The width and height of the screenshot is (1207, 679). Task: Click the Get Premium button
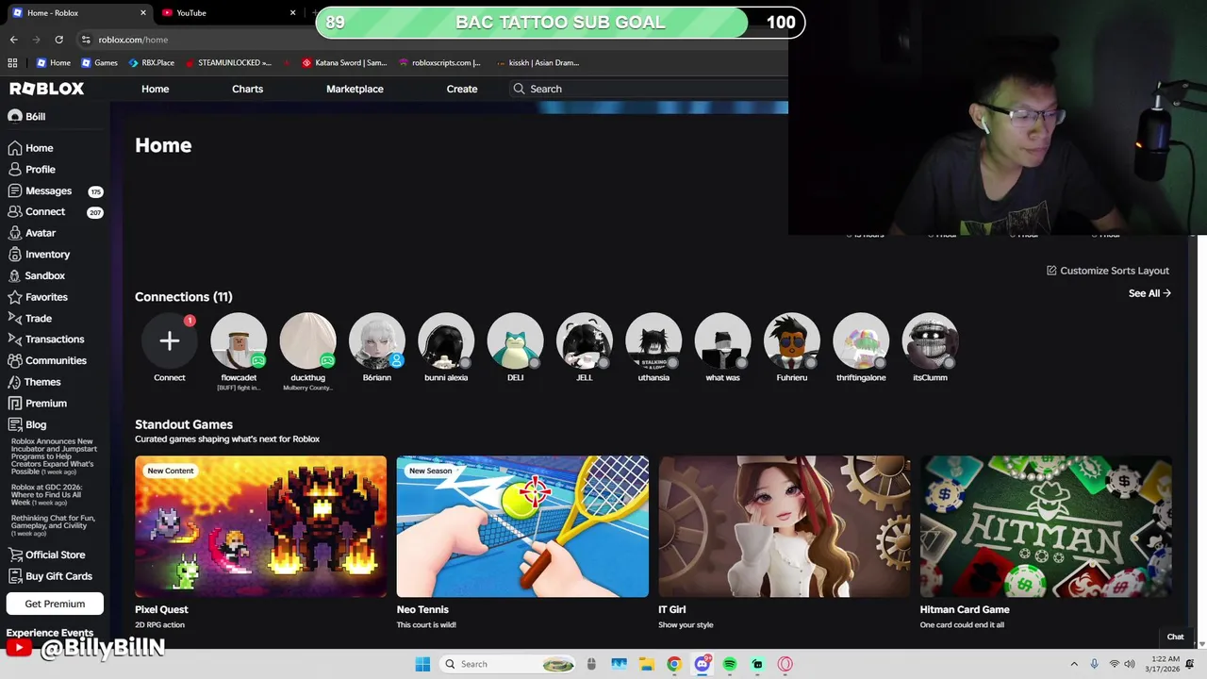(x=55, y=604)
